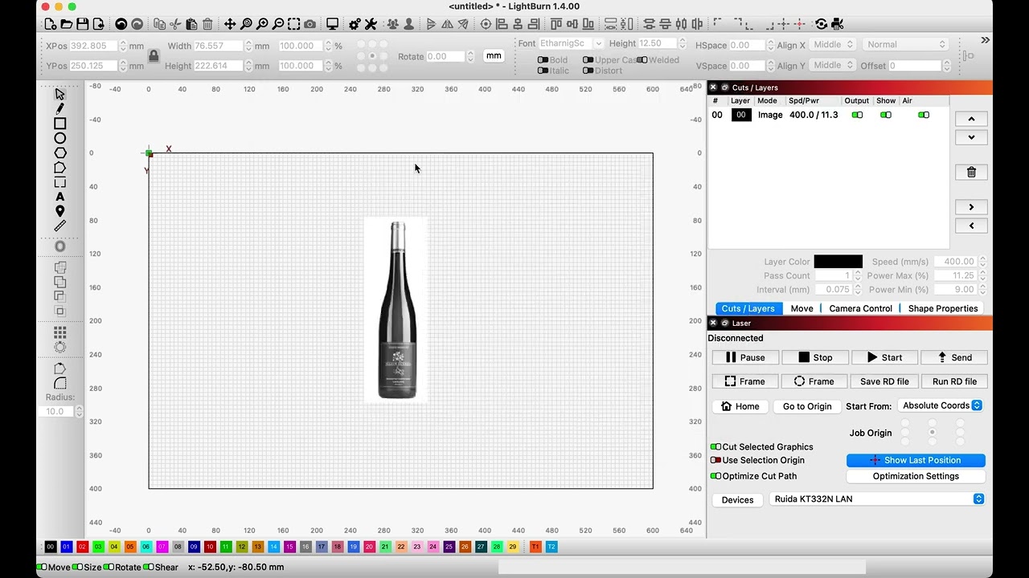This screenshot has height=578, width=1029.
Task: Select the Draw Lines pencil tool
Action: [x=59, y=108]
